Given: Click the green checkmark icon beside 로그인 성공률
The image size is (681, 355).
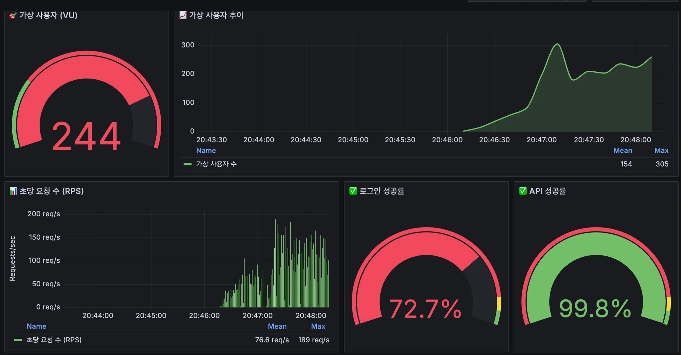Looking at the screenshot, I should click(353, 191).
